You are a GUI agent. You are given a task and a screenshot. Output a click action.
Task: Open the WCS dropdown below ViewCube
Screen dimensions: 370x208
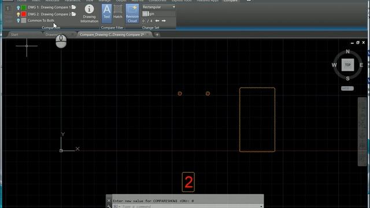(x=347, y=88)
